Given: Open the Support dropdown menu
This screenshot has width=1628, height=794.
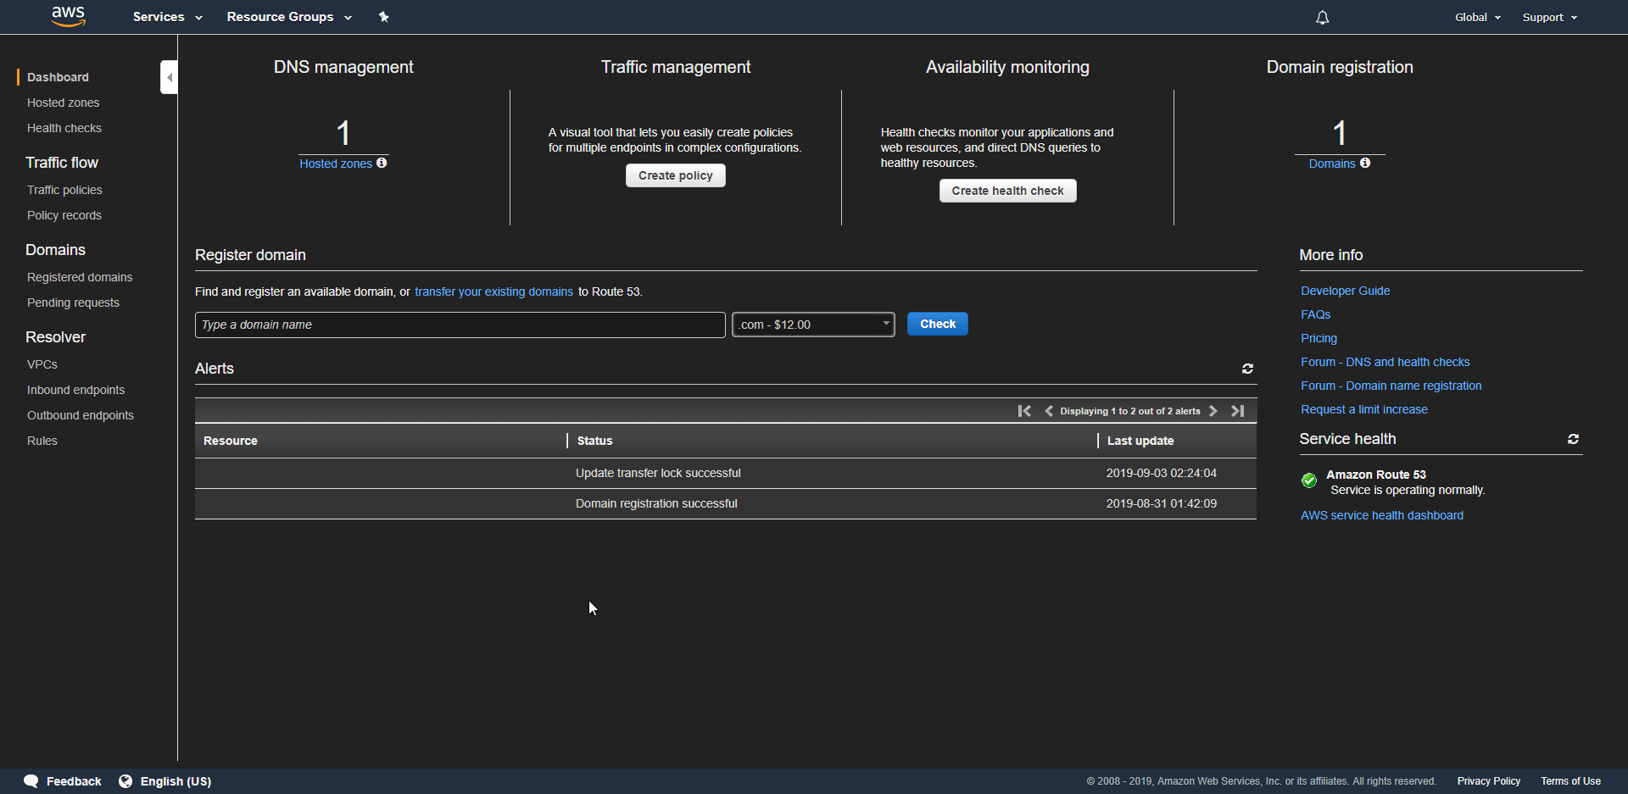Looking at the screenshot, I should [x=1550, y=17].
